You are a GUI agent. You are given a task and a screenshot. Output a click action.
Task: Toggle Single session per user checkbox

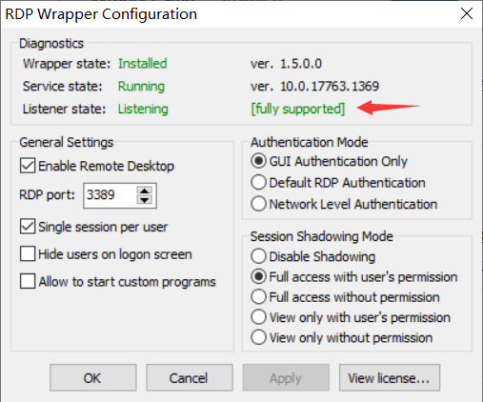(28, 227)
